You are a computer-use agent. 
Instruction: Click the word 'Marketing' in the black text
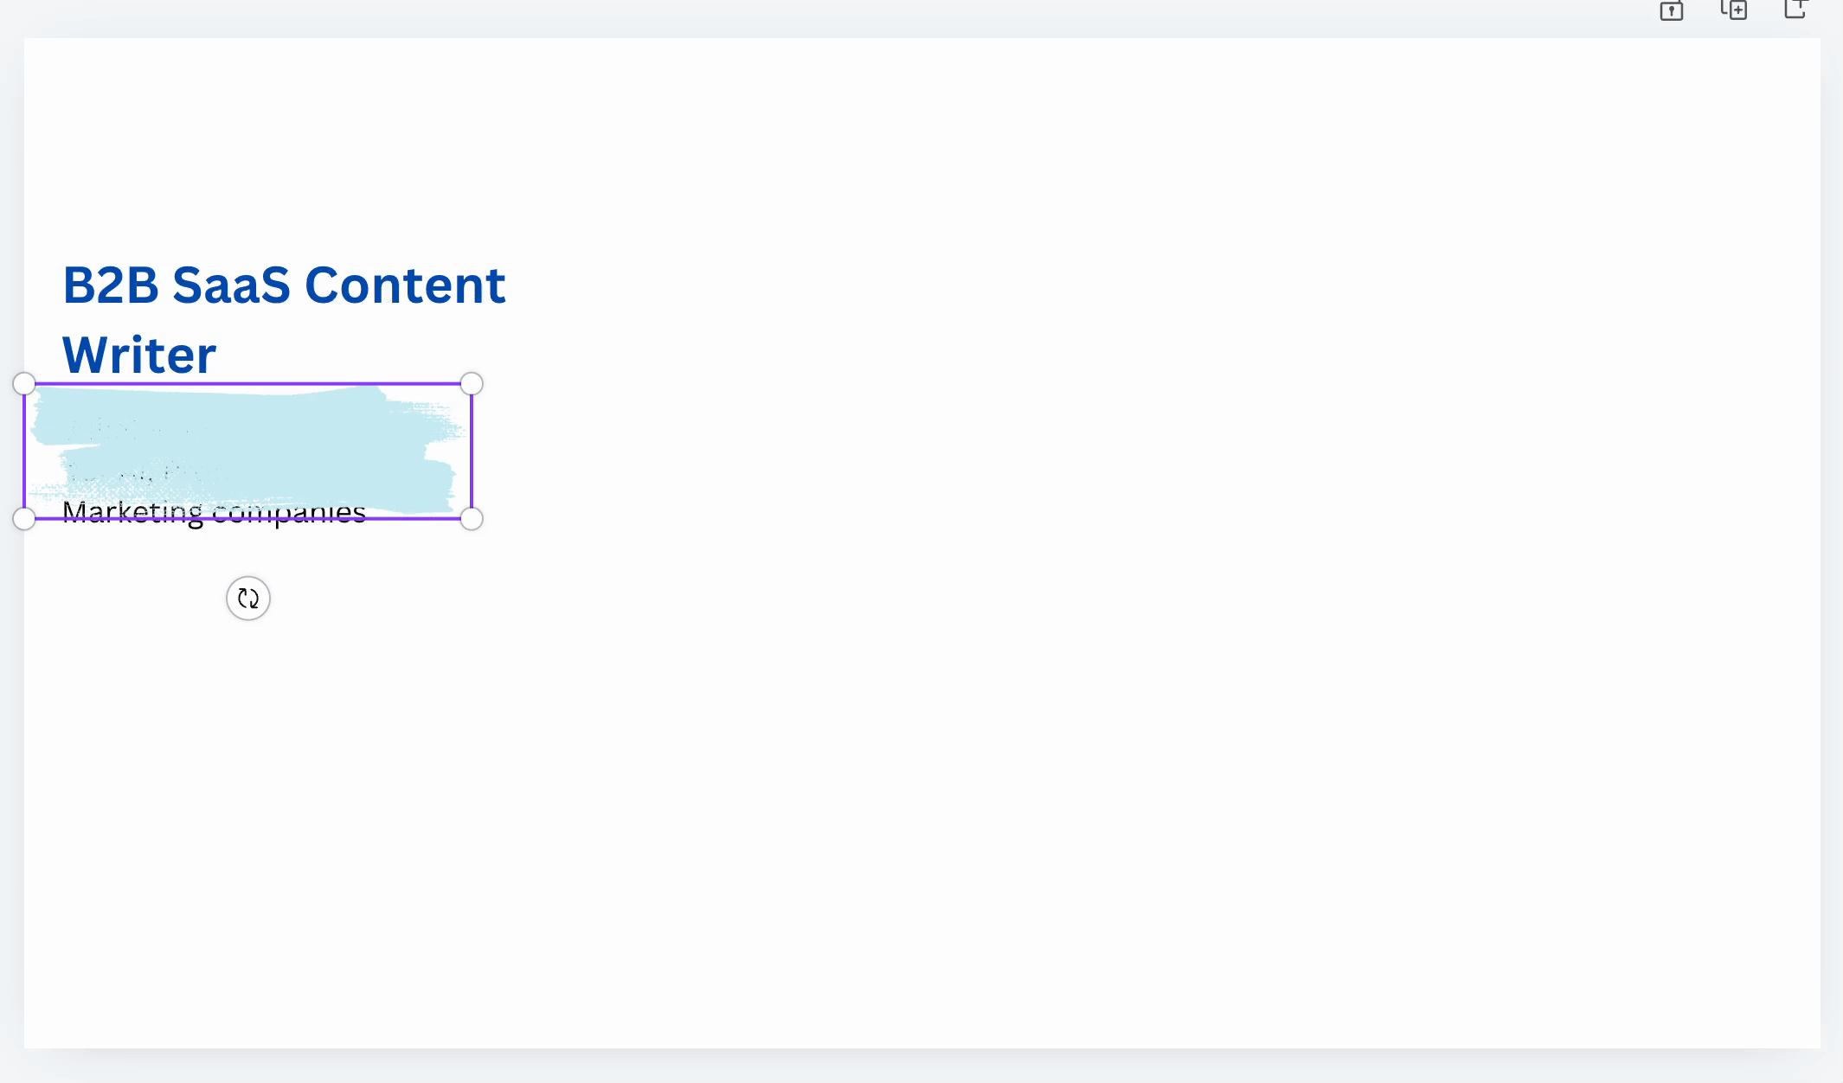(132, 513)
